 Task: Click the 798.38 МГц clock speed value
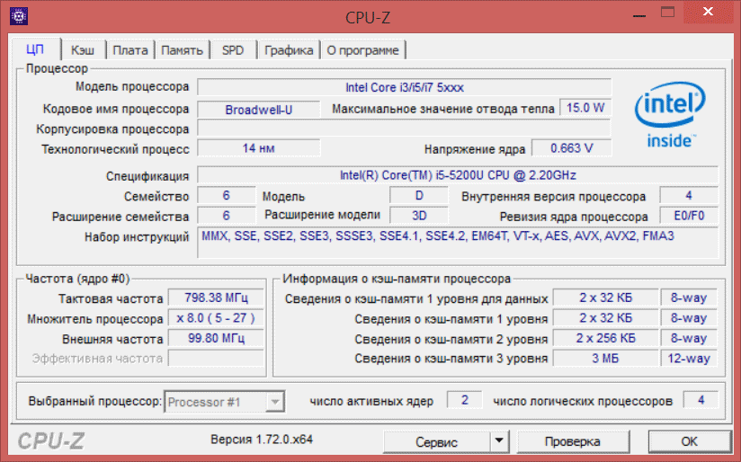[216, 298]
